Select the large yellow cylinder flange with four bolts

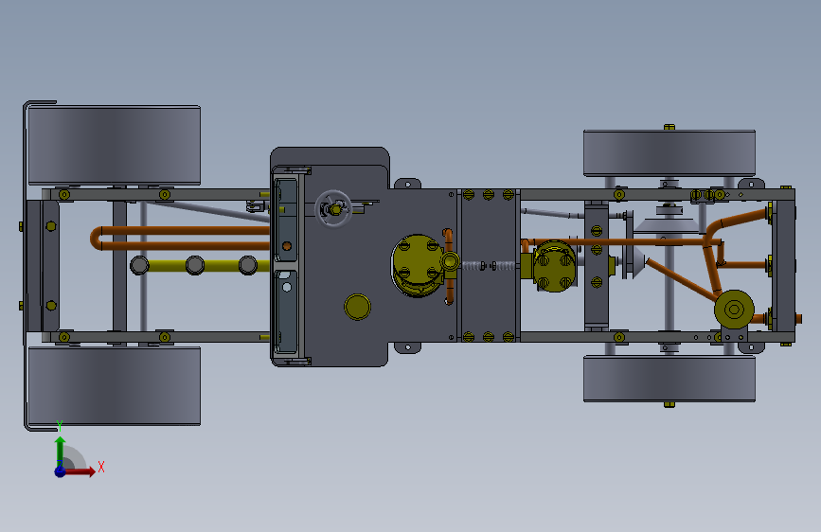(417, 257)
